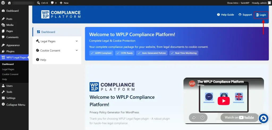
Task: Select the Dashboard tab in plugin panel
Action: tap(57, 32)
